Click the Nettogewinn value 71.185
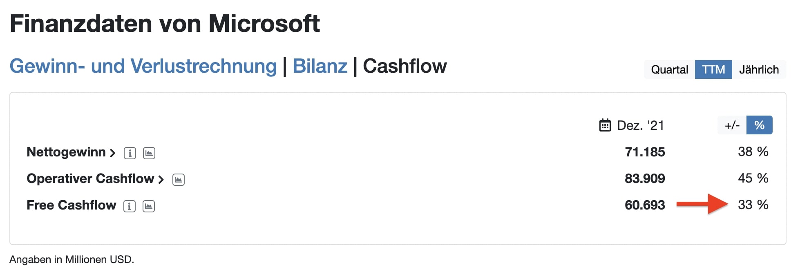Screen dimensions: 800x272 [645, 152]
